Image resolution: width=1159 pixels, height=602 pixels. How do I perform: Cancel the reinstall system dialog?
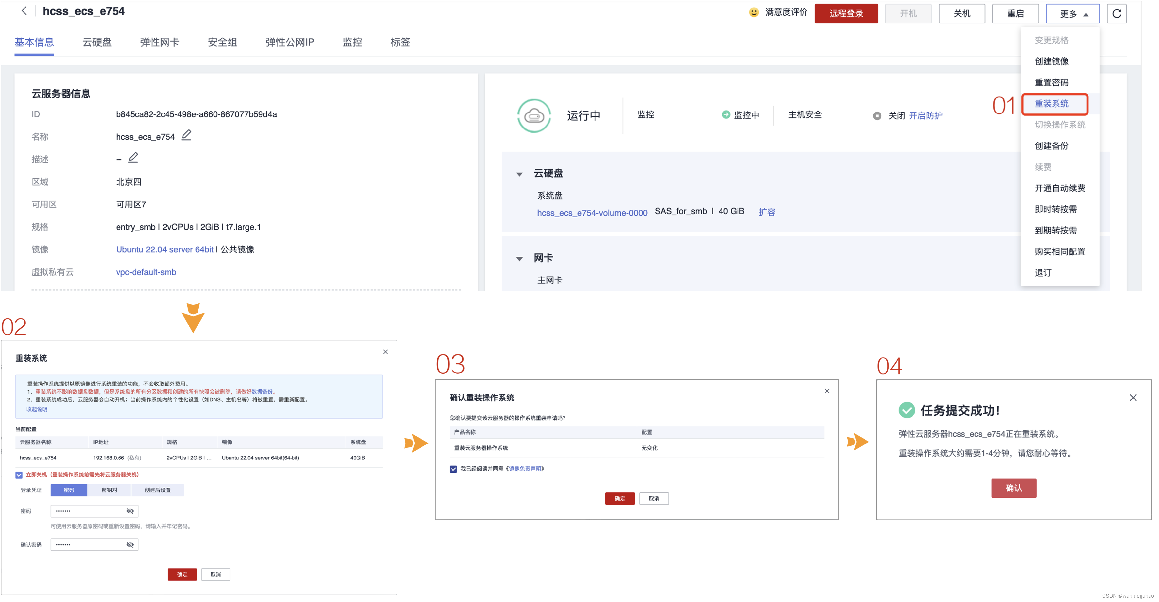coord(215,574)
